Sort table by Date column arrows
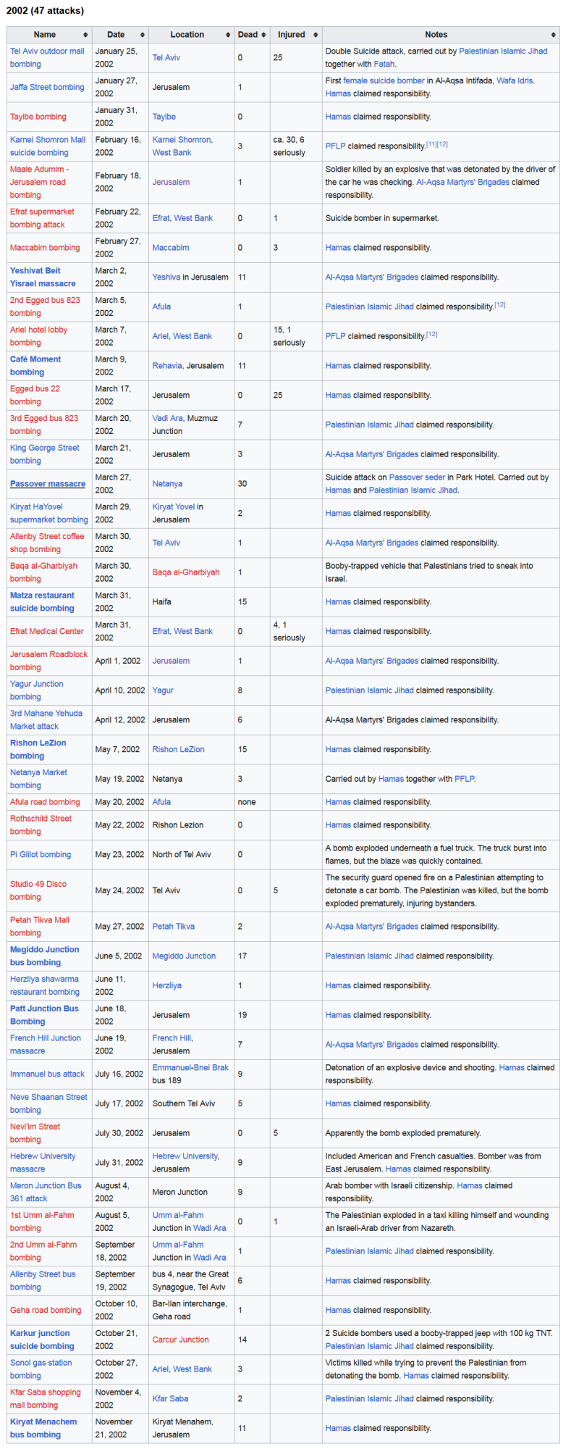 (x=143, y=35)
